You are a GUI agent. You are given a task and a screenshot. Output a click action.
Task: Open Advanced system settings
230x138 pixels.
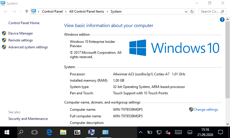28,47
